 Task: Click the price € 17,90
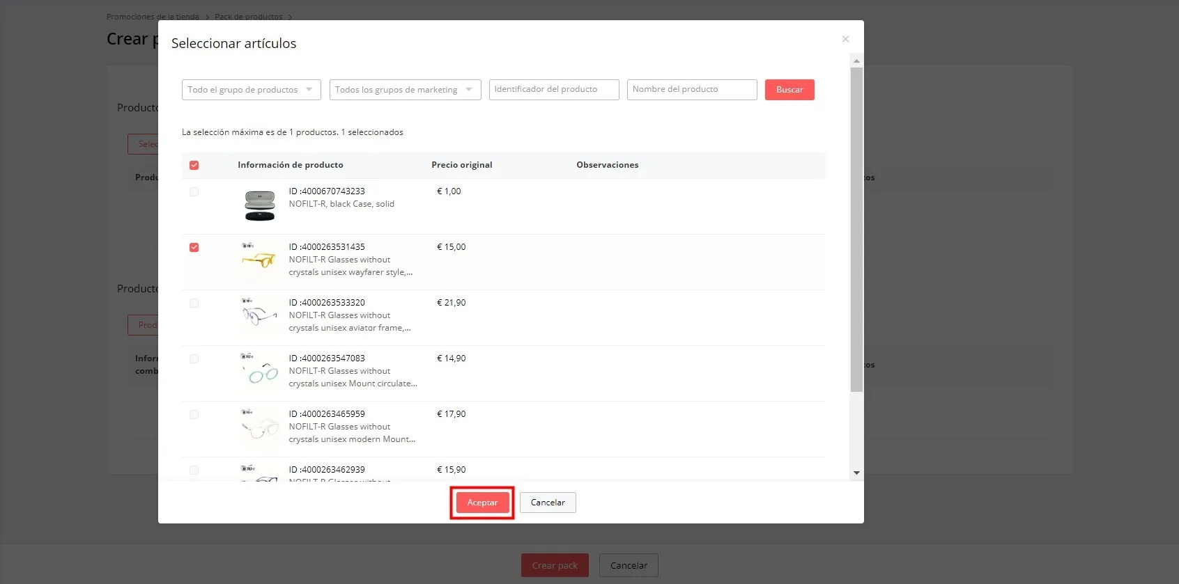pos(452,414)
